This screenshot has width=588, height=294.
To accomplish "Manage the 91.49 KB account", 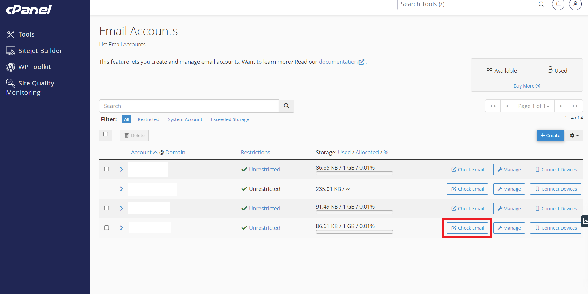I will tap(509, 208).
